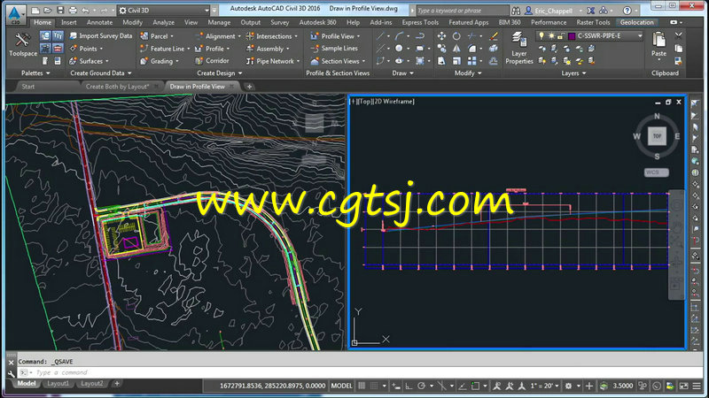Toggle snap mode in status bar
This screenshot has width=709, height=398.
coord(374,386)
